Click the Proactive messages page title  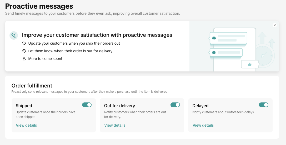point(39,6)
